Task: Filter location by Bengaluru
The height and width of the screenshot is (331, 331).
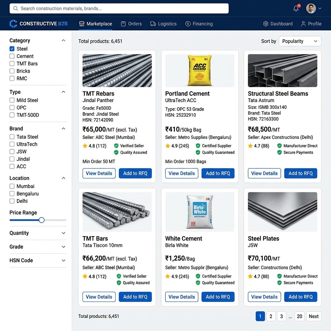Action: [12, 194]
